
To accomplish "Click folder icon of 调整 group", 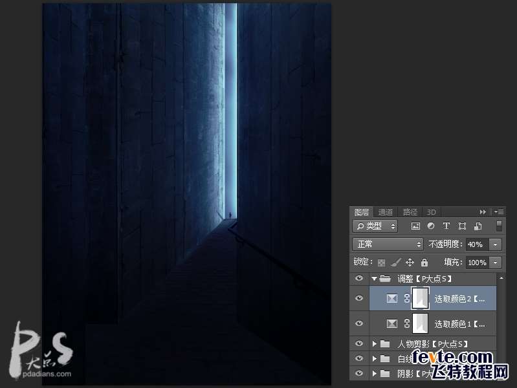I will [x=385, y=279].
